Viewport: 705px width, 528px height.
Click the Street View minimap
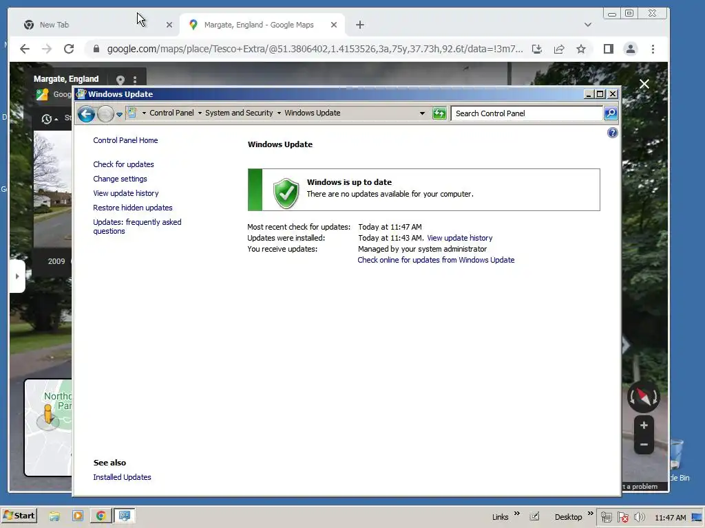click(48, 428)
